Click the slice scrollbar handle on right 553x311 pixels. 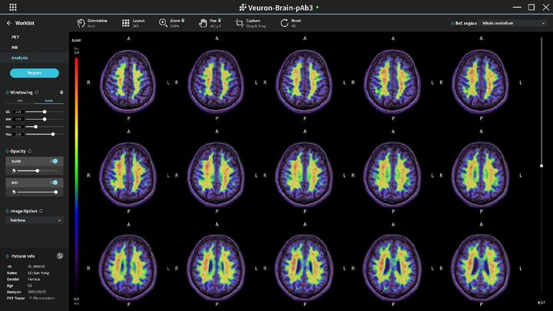point(541,166)
